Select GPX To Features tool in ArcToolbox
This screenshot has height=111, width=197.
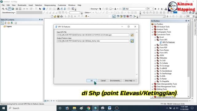(168, 43)
